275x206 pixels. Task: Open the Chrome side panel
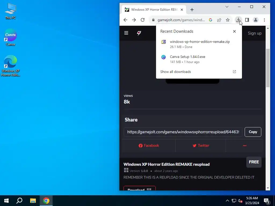(247, 20)
